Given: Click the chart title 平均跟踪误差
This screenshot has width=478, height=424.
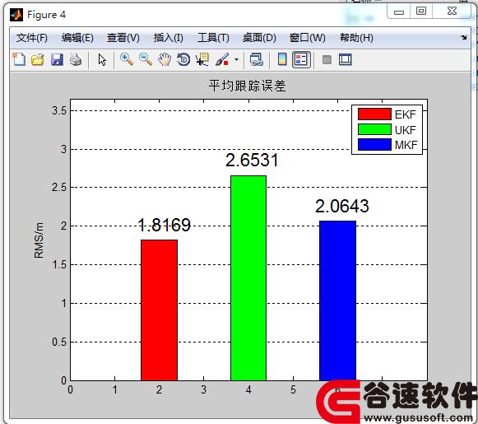Looking at the screenshot, I should tap(248, 86).
